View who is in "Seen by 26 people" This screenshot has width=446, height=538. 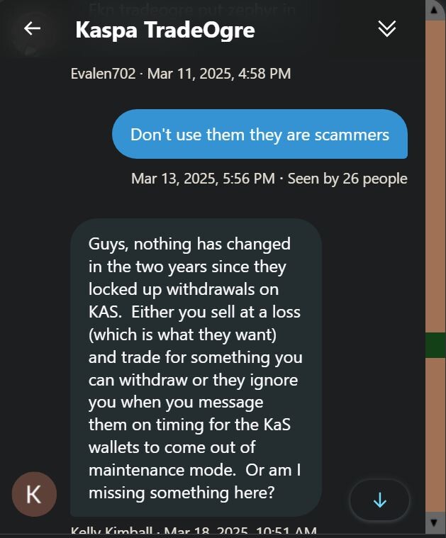347,179
